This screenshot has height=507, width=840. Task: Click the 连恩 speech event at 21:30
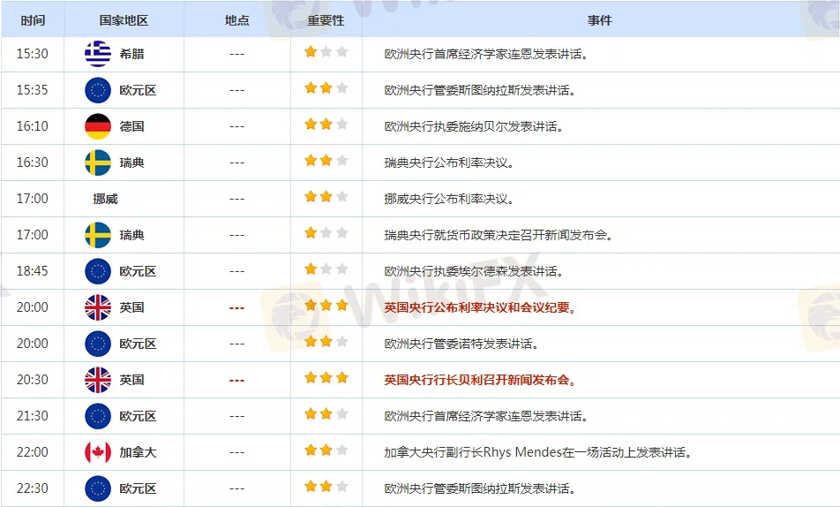point(486,416)
